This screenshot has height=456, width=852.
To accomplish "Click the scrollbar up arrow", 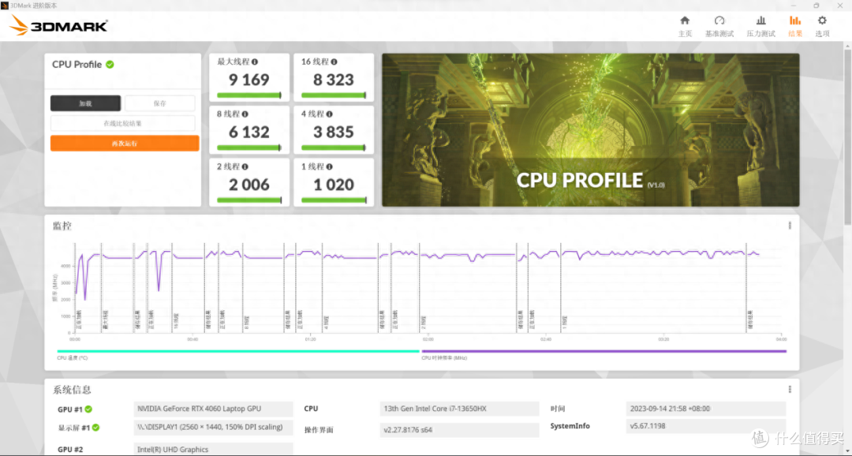I will tap(847, 45).
